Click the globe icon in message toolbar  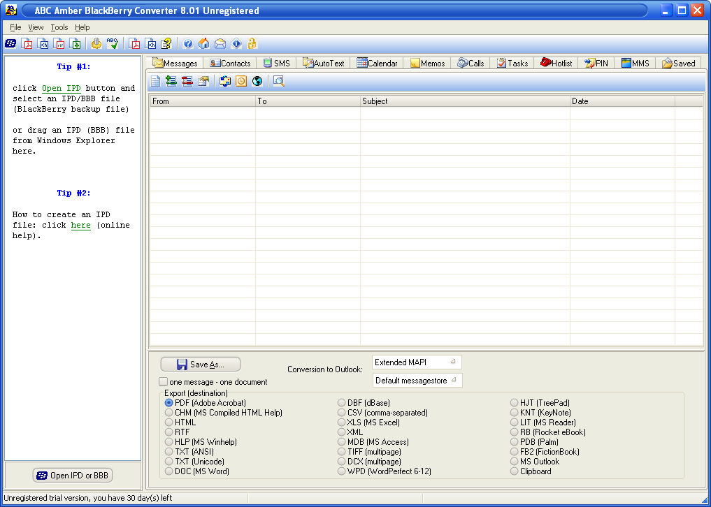(257, 81)
